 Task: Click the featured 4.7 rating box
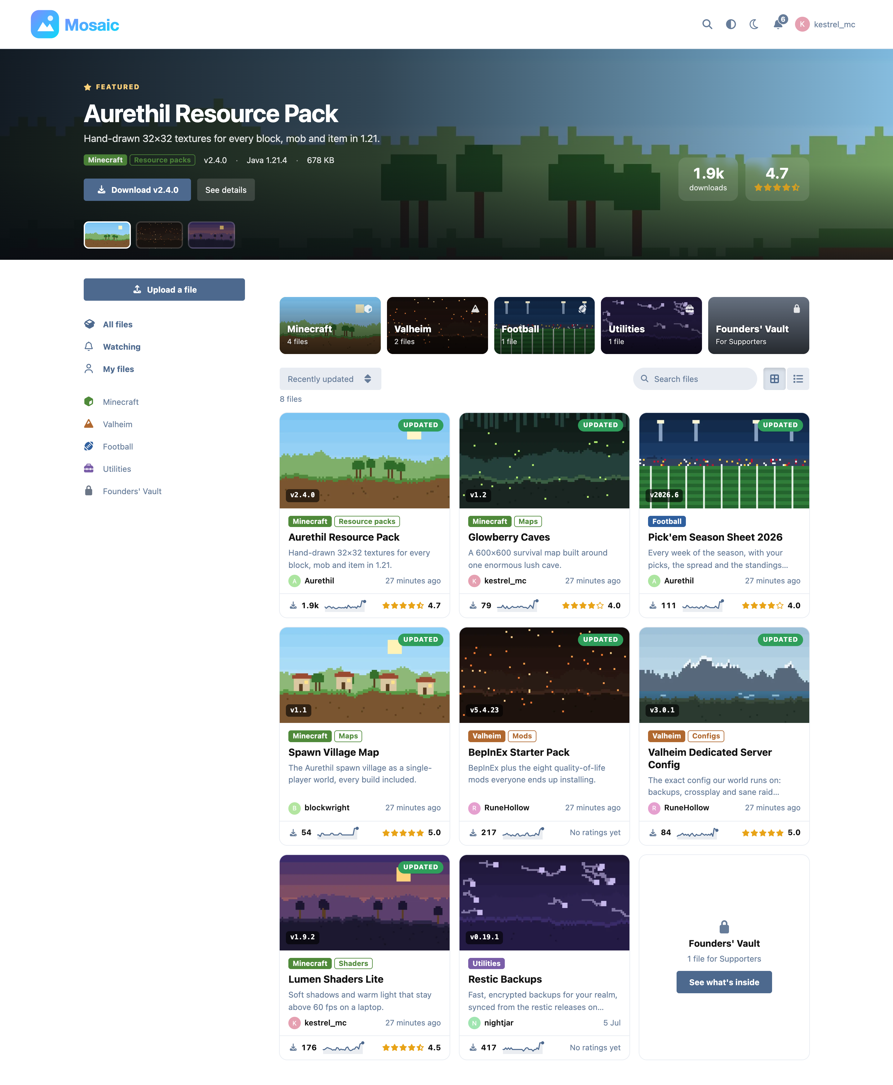pos(777,179)
